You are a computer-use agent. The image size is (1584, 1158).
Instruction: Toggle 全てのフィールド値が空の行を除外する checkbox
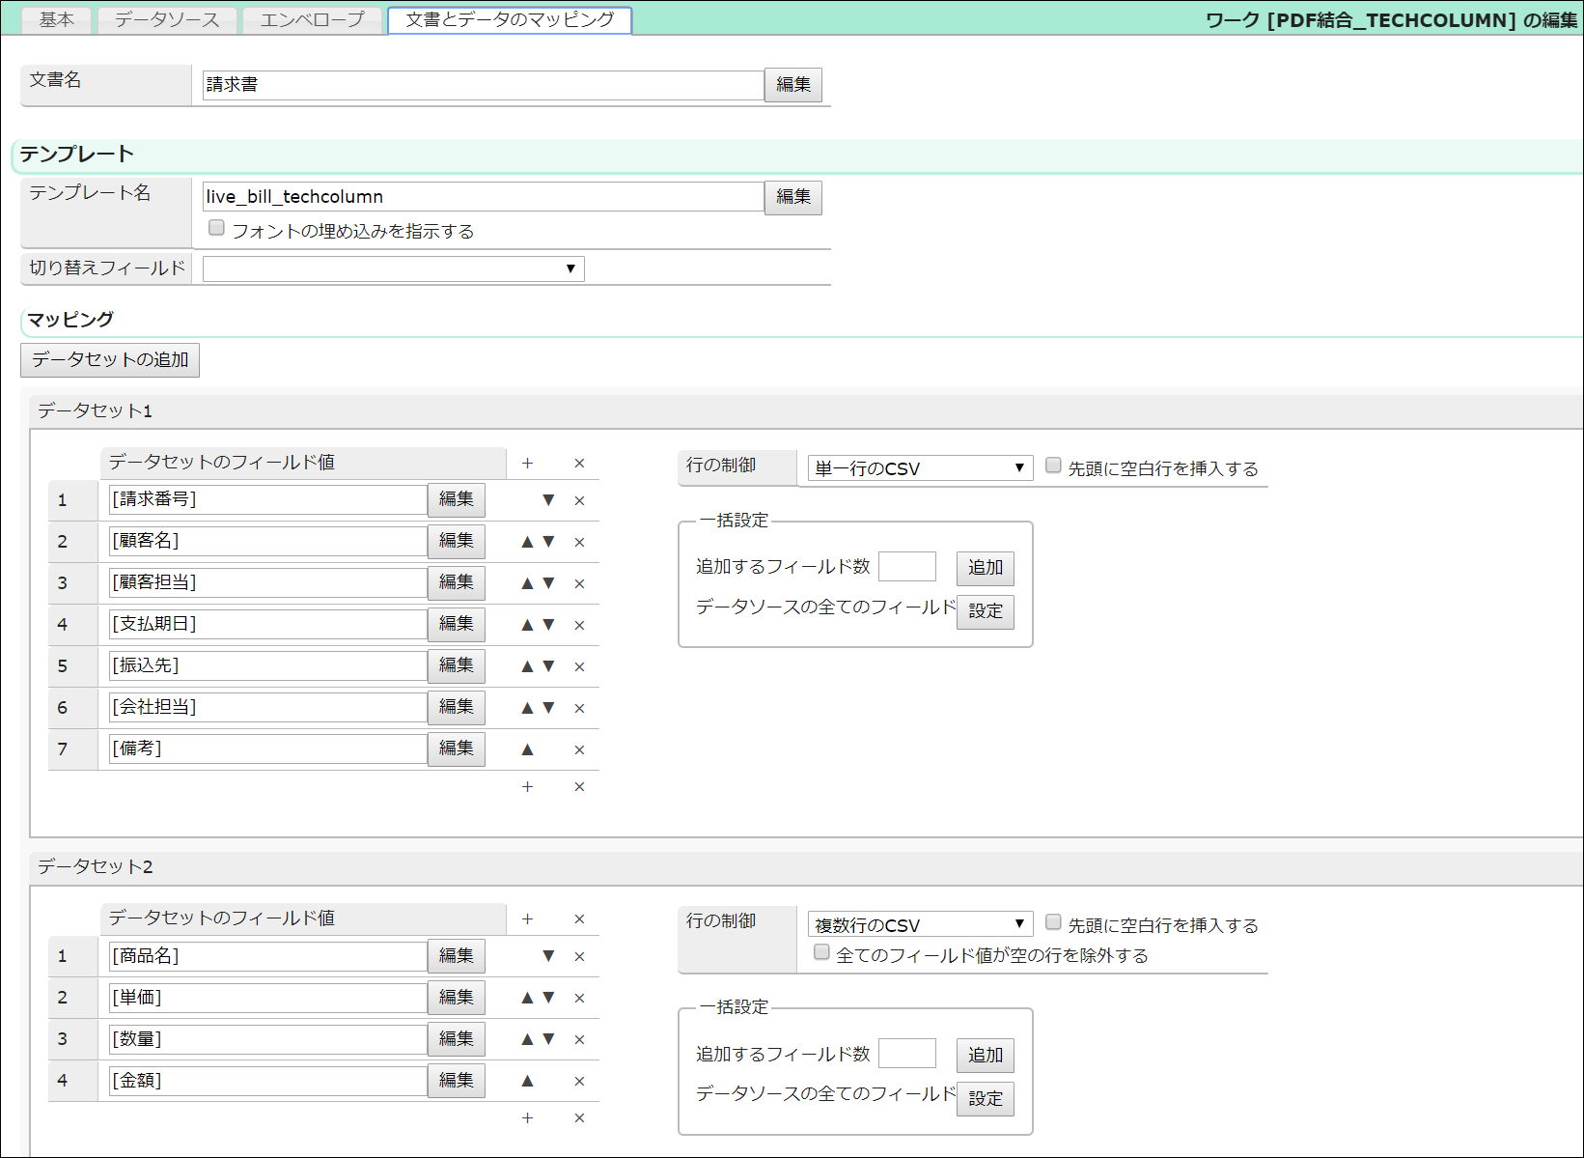pyautogui.click(x=821, y=952)
